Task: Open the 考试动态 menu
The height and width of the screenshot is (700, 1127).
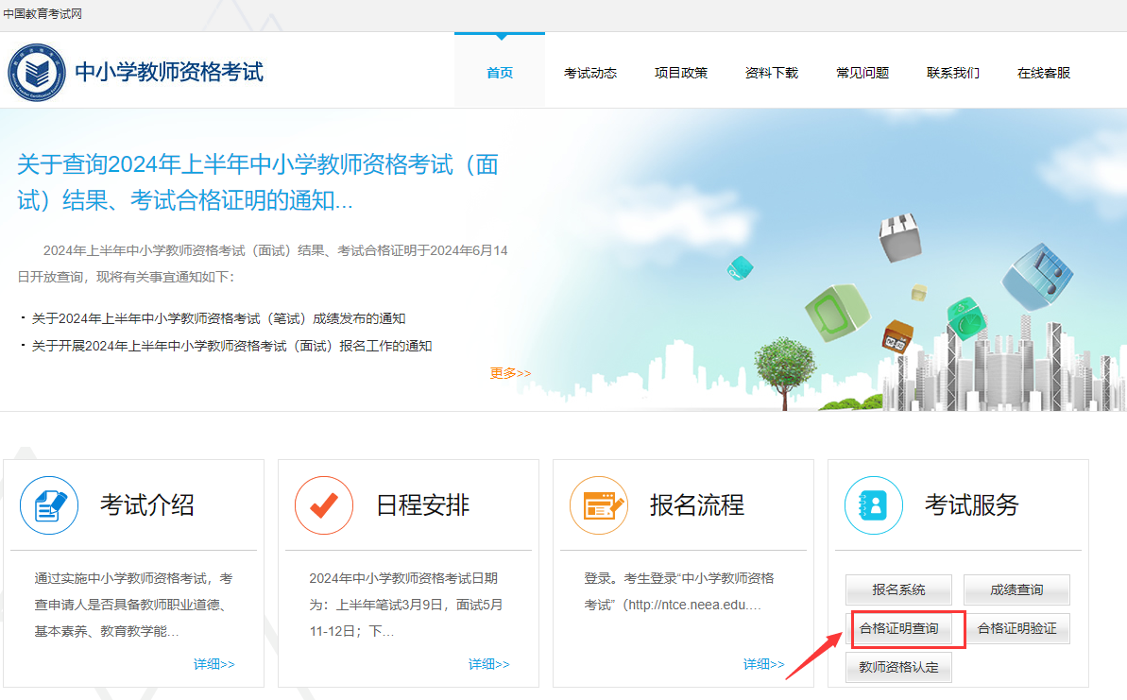Action: click(590, 73)
